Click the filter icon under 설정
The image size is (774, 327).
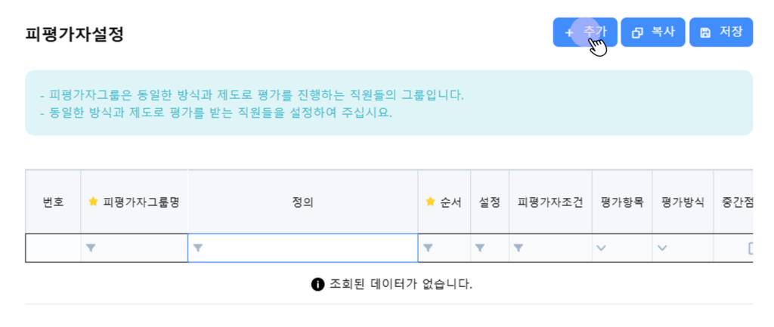(x=480, y=248)
